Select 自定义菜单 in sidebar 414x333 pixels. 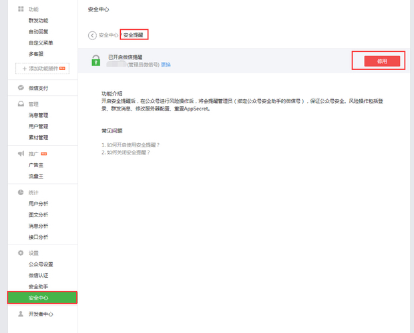click(x=41, y=43)
